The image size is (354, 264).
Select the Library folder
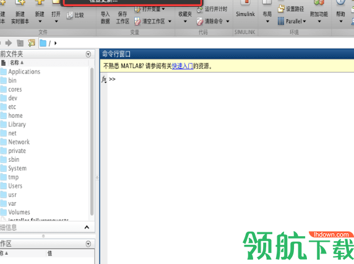(17, 125)
